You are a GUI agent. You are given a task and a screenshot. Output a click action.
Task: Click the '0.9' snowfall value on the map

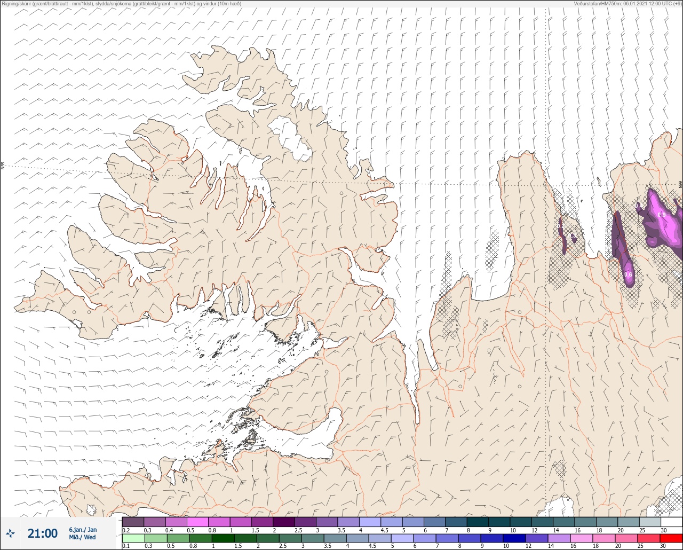[662, 215]
